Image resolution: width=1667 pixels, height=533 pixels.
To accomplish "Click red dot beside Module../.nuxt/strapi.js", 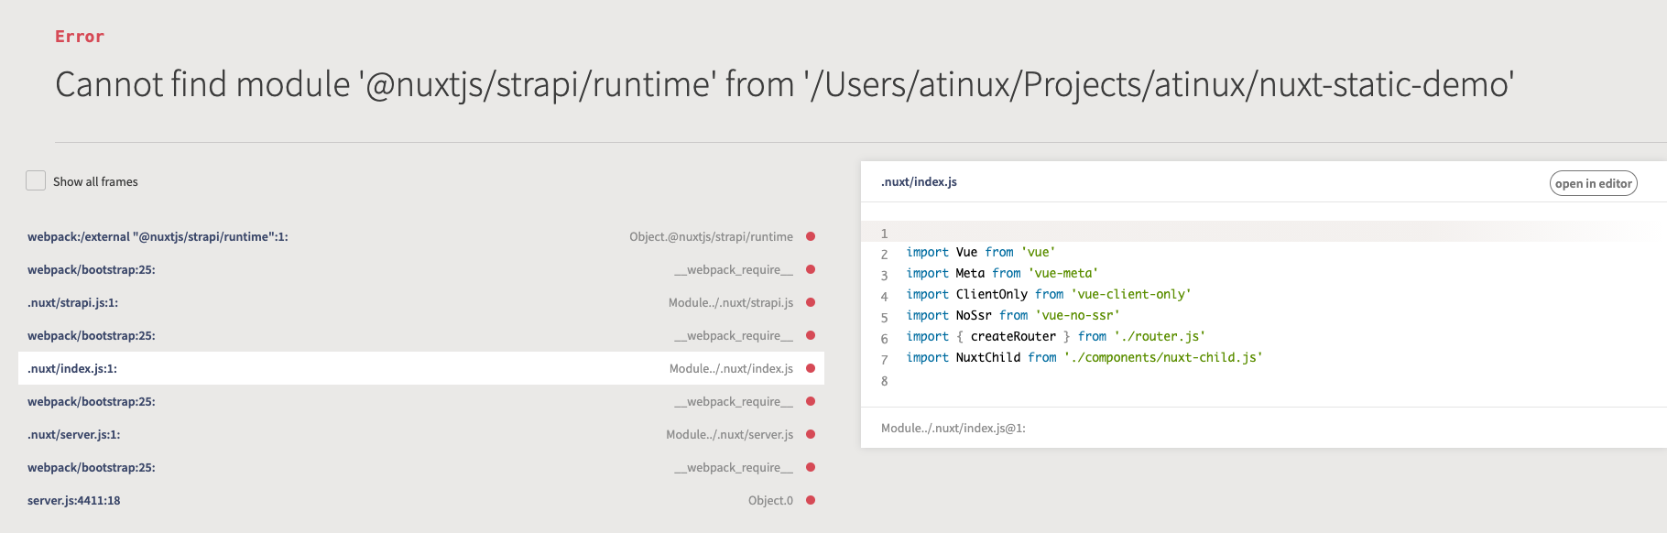I will (811, 302).
